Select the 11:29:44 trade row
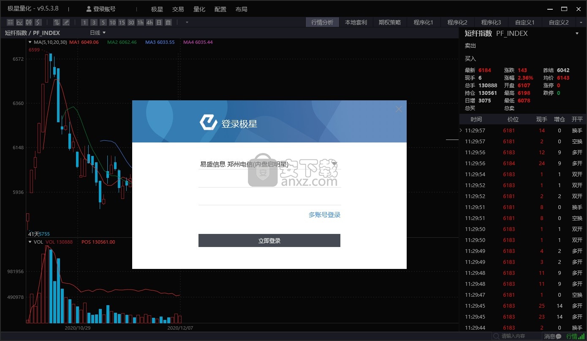Image resolution: width=587 pixels, height=341 pixels. click(x=523, y=328)
